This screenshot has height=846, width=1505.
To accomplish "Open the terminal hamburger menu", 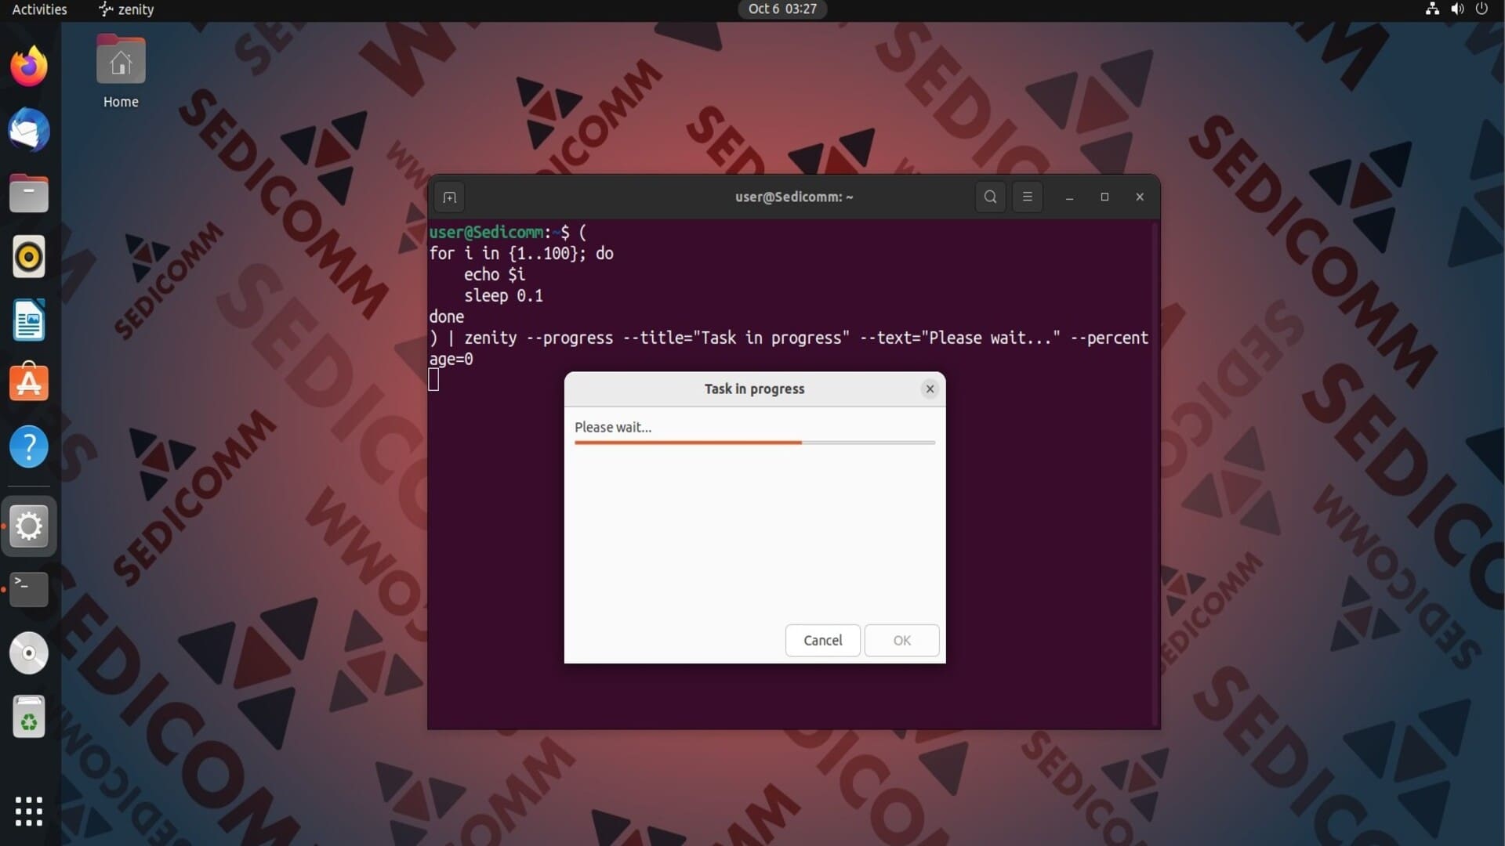I will coord(1027,197).
